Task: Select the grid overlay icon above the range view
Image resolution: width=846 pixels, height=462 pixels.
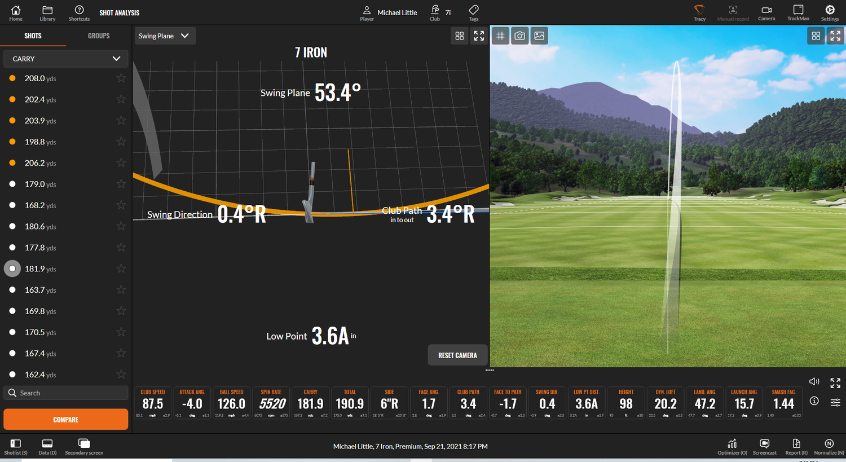Action: click(500, 36)
